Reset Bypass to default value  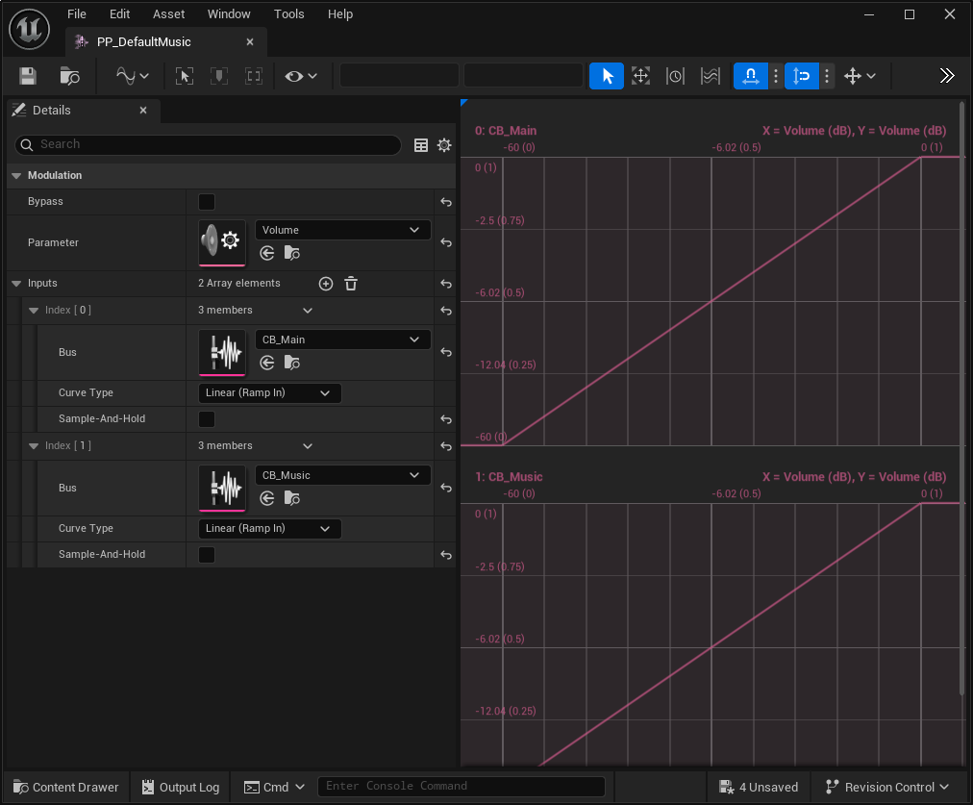click(445, 202)
